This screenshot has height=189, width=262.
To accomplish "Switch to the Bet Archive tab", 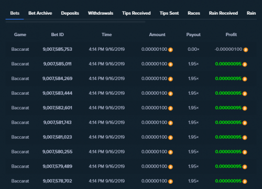I will 40,13.
